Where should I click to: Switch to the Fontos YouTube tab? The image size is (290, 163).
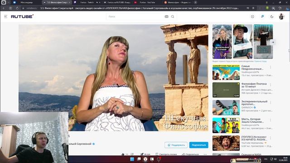147,2
